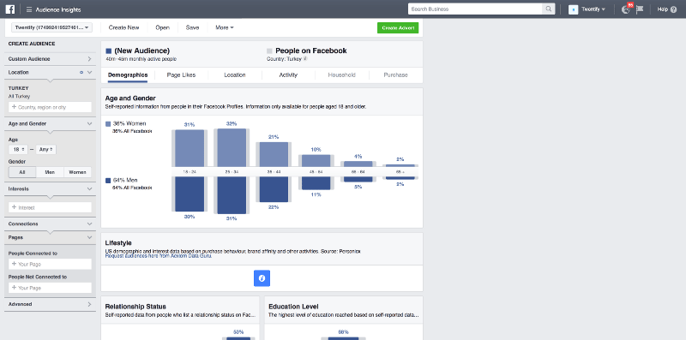Screen dimensions: 686x340
Task: Click the Men legend color square
Action: coord(108,181)
